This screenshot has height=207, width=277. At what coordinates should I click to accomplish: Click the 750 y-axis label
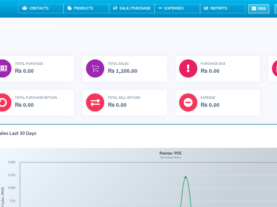12,201
